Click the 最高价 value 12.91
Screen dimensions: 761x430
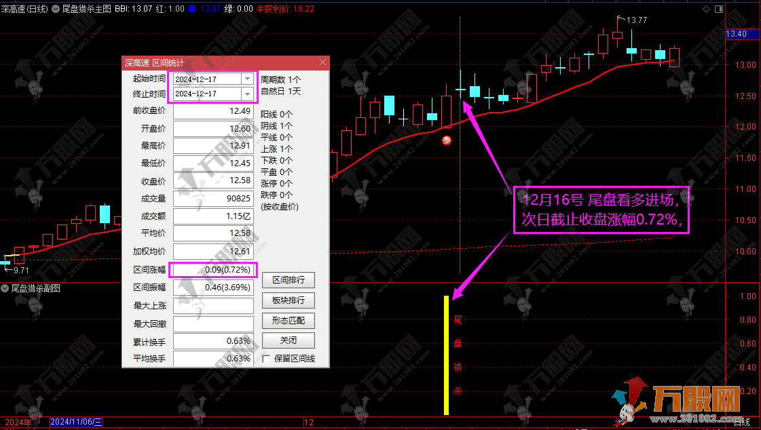pyautogui.click(x=214, y=145)
